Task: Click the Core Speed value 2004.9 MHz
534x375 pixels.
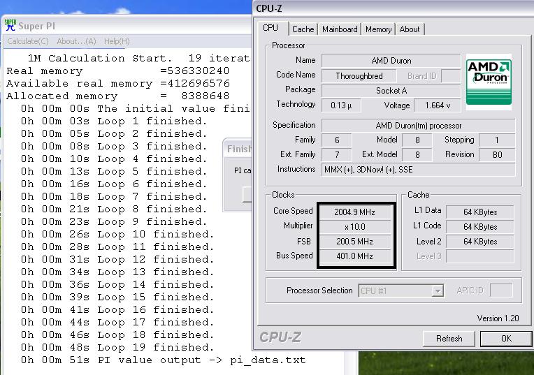Action: (354, 212)
